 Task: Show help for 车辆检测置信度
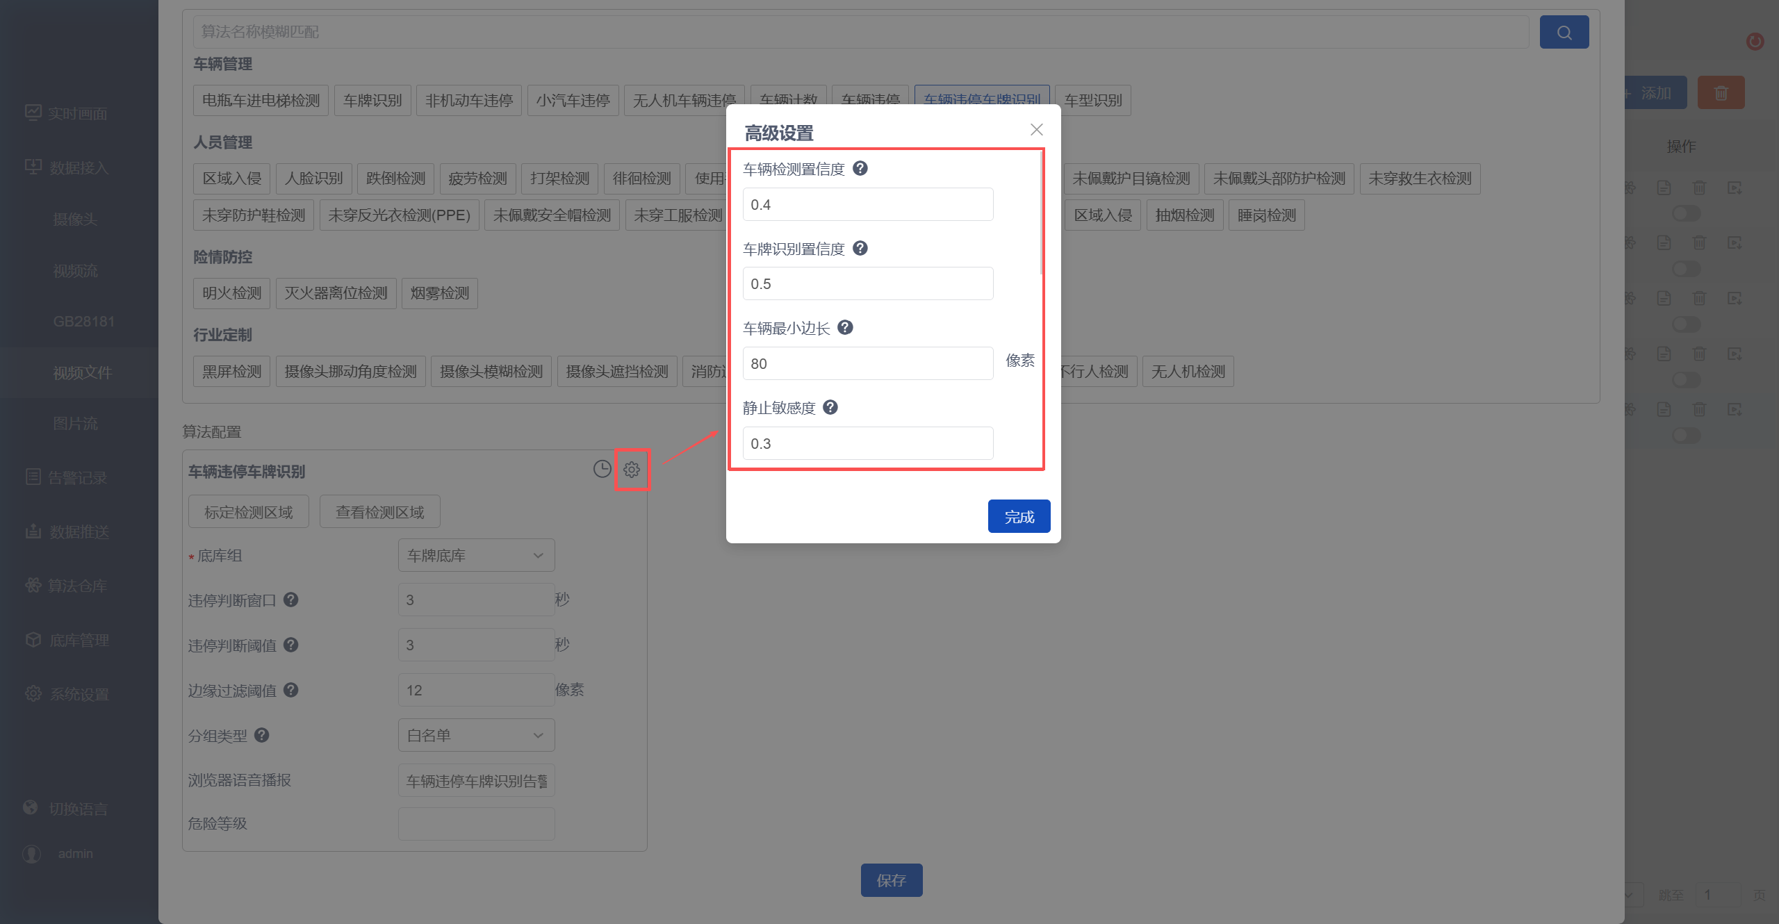pyautogui.click(x=860, y=168)
